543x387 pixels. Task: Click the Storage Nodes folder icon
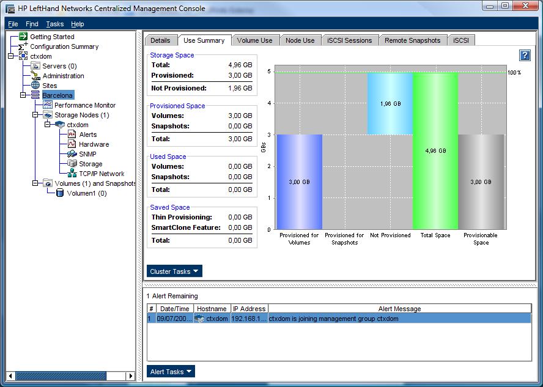[48, 114]
